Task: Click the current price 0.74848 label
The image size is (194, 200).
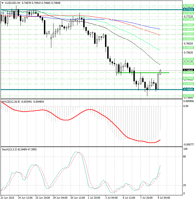Action: (x=189, y=70)
